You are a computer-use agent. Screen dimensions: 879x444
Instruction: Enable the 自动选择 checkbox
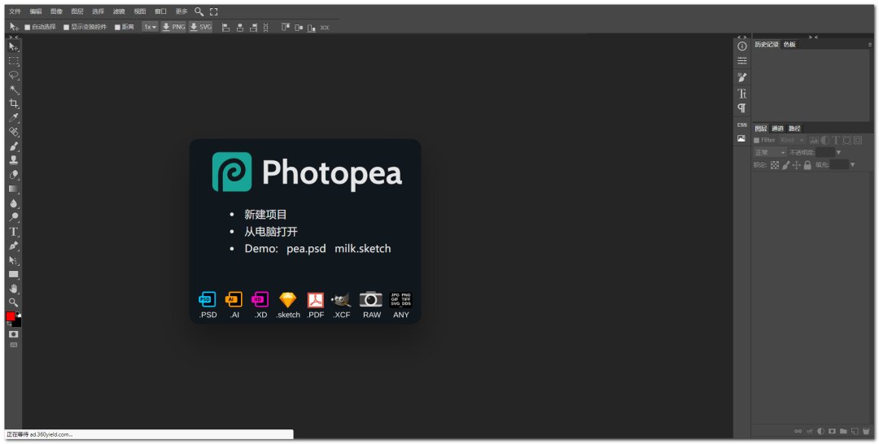click(x=28, y=27)
